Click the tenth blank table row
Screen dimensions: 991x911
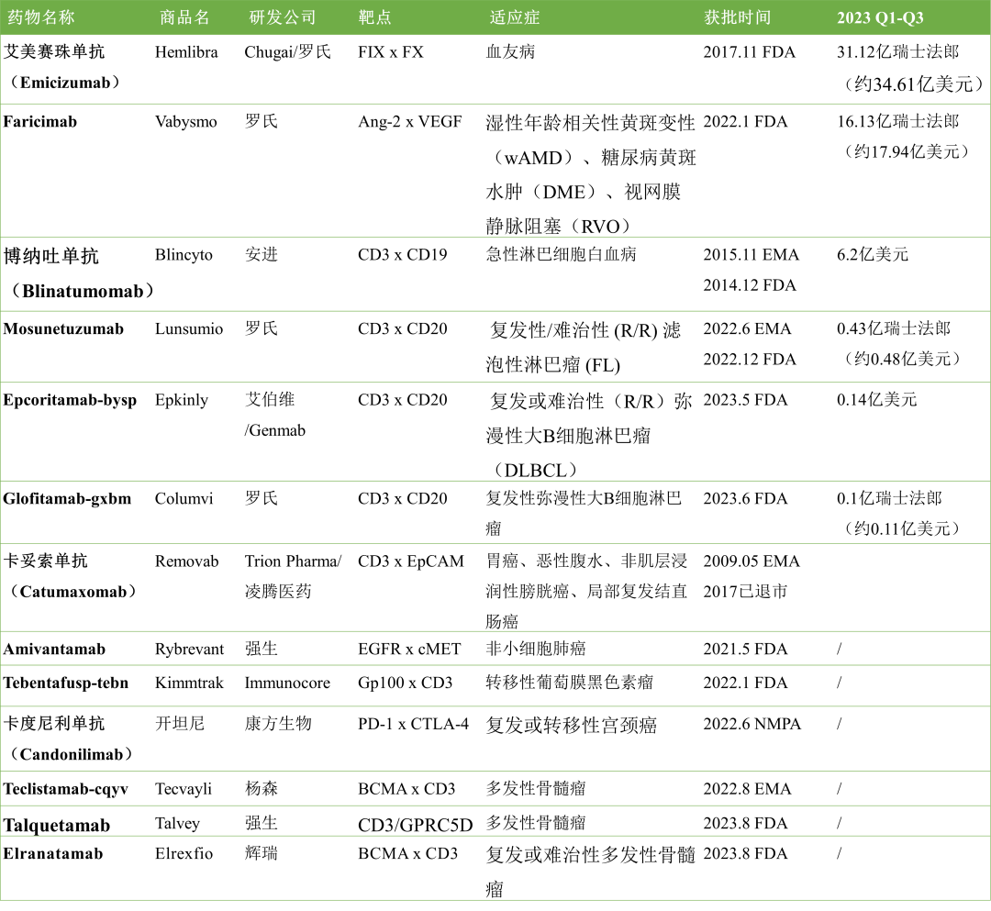pyautogui.click(x=495, y=739)
